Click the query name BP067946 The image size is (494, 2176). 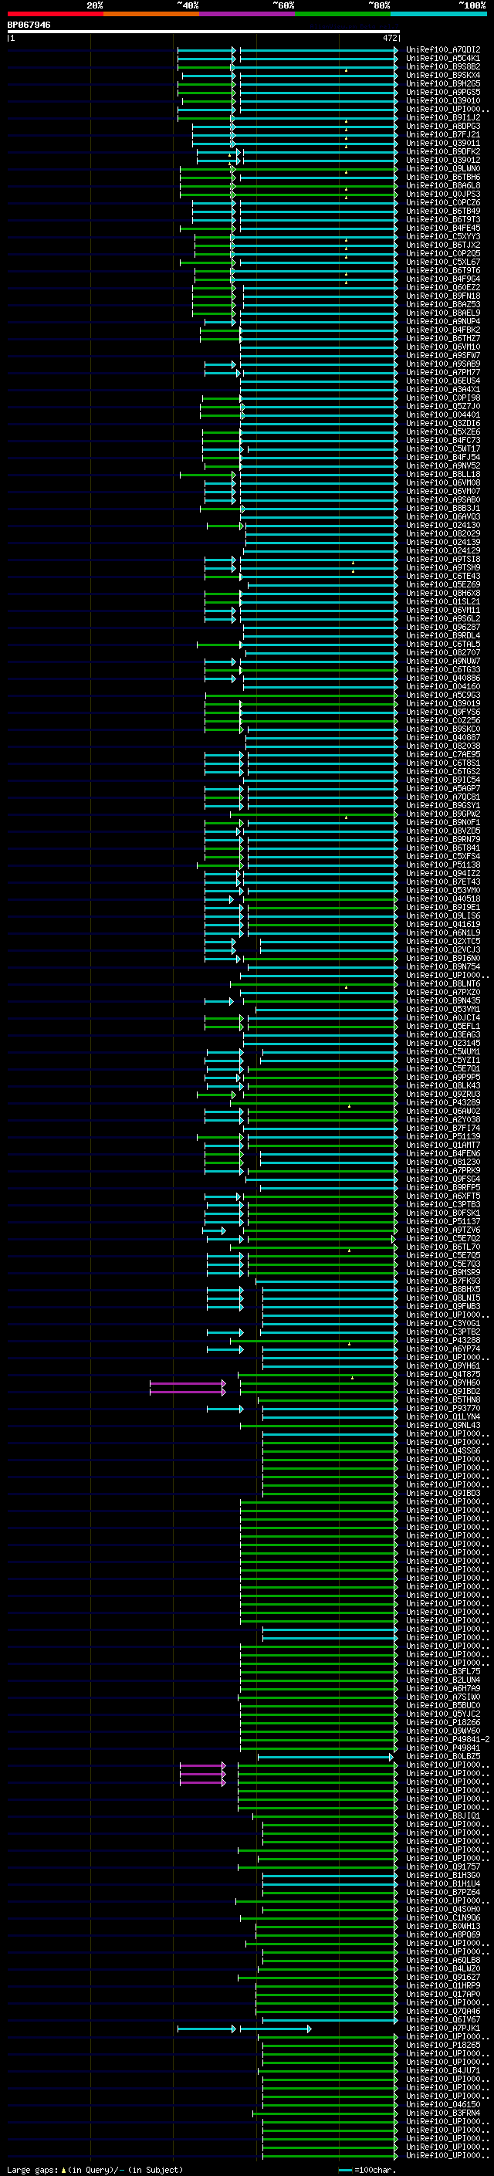29,25
